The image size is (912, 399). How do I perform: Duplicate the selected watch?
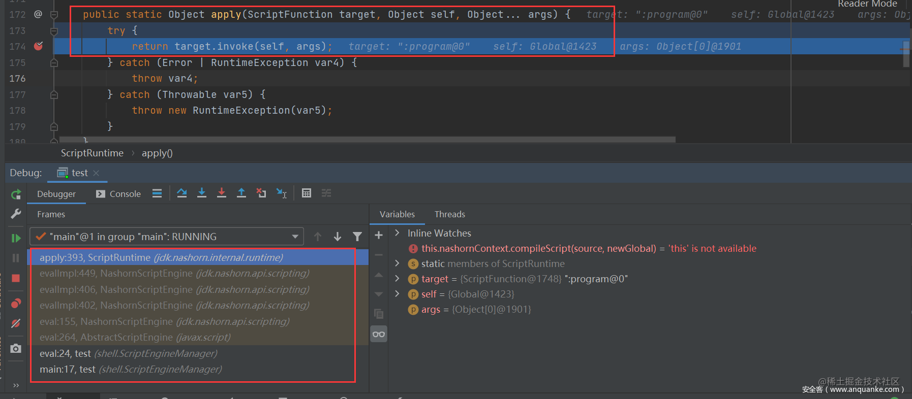(379, 314)
